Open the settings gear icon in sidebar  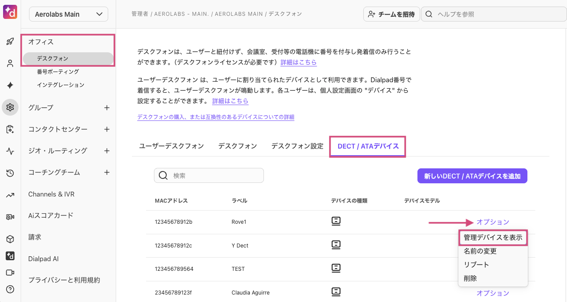(x=10, y=107)
